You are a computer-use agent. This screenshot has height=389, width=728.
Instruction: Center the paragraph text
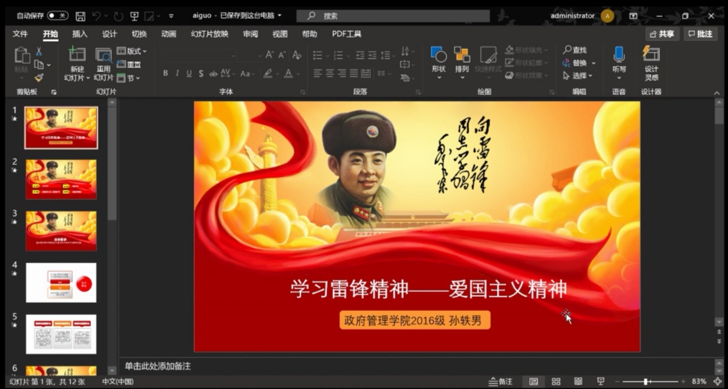(330, 73)
